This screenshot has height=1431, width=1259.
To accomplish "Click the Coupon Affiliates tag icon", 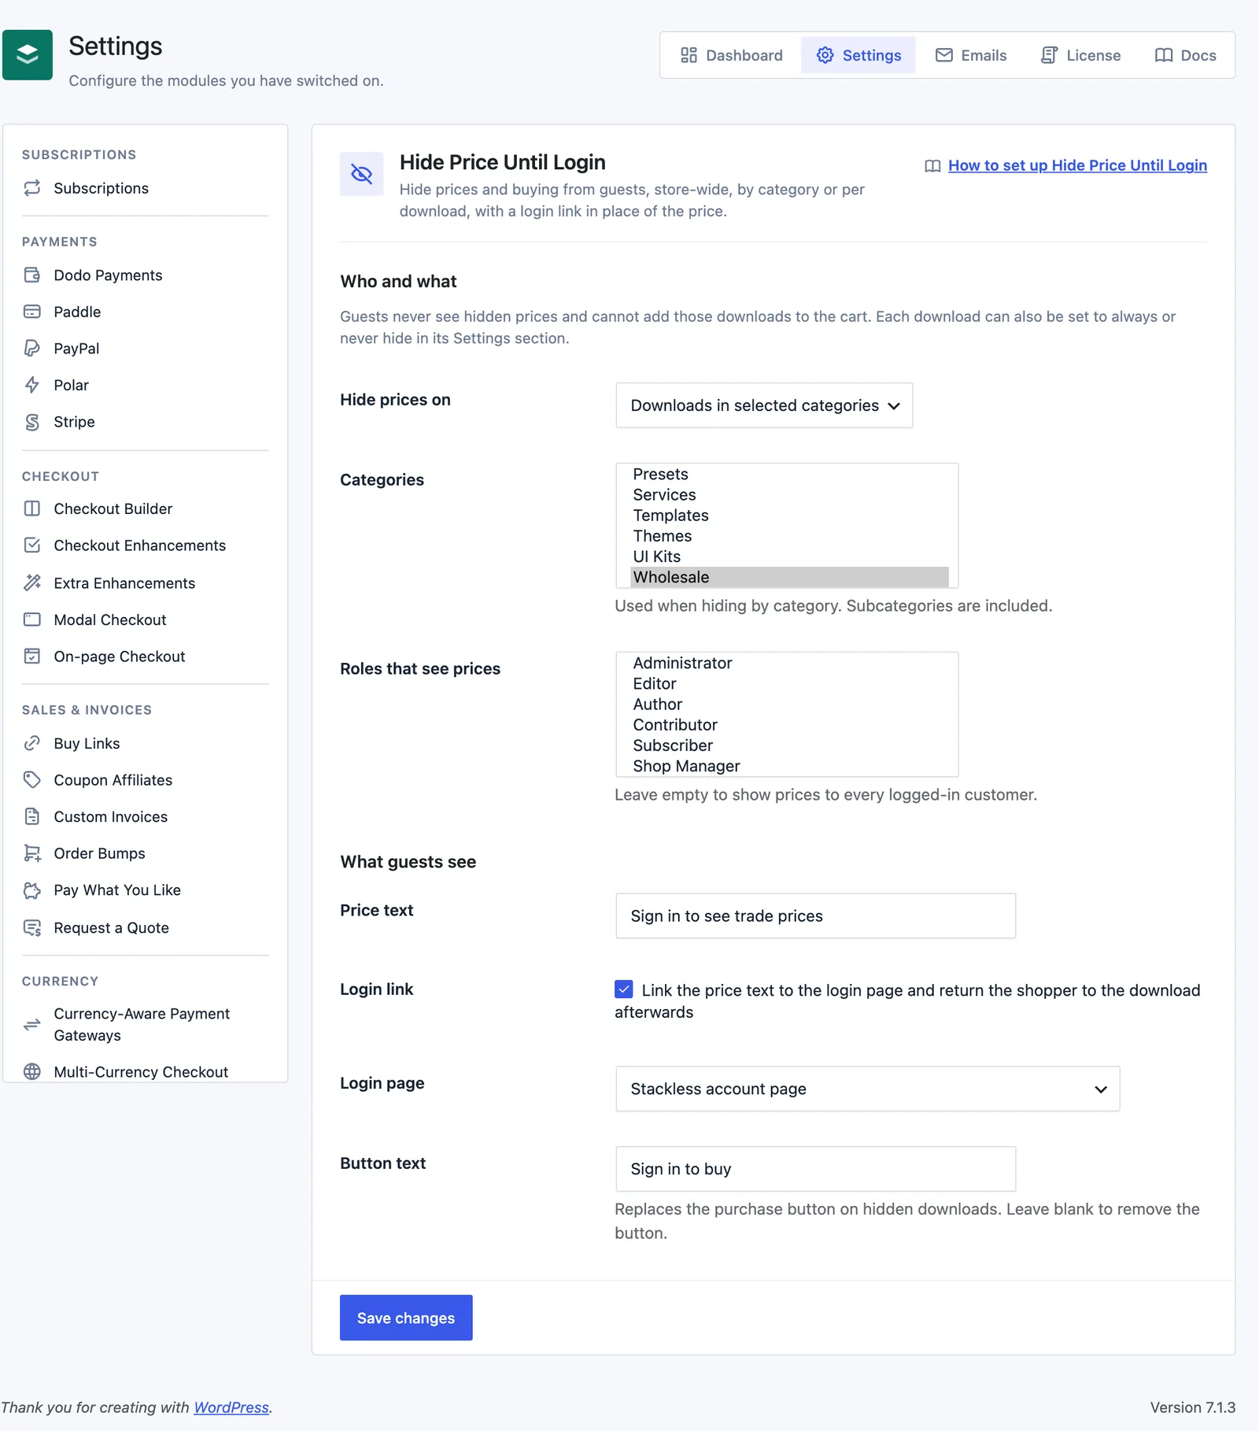I will pyautogui.click(x=32, y=780).
